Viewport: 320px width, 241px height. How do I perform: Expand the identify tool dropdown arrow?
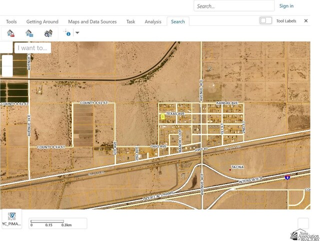click(x=77, y=32)
